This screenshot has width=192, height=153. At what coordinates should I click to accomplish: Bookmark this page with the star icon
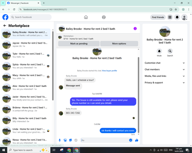176,9
